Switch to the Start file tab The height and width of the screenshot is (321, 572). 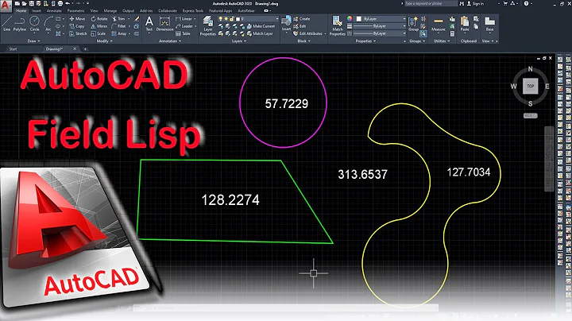click(x=14, y=49)
